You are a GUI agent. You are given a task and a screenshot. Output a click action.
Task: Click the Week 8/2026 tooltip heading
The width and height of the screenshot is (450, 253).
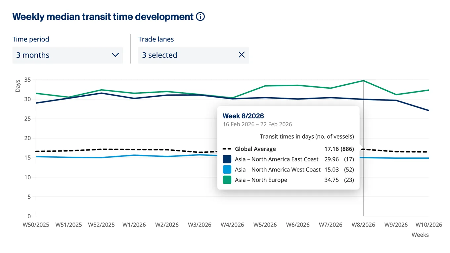pyautogui.click(x=243, y=116)
